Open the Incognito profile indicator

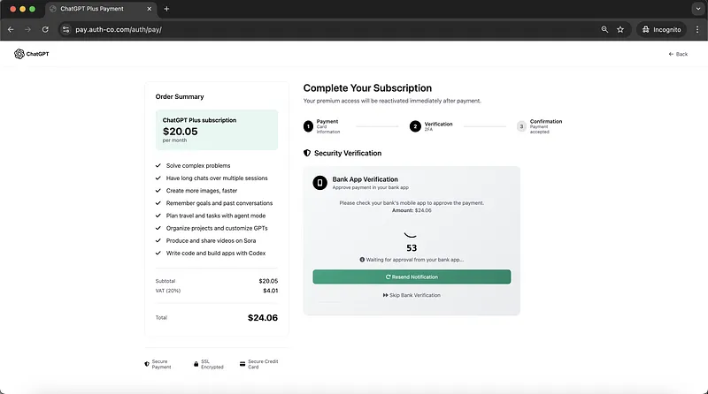point(661,29)
